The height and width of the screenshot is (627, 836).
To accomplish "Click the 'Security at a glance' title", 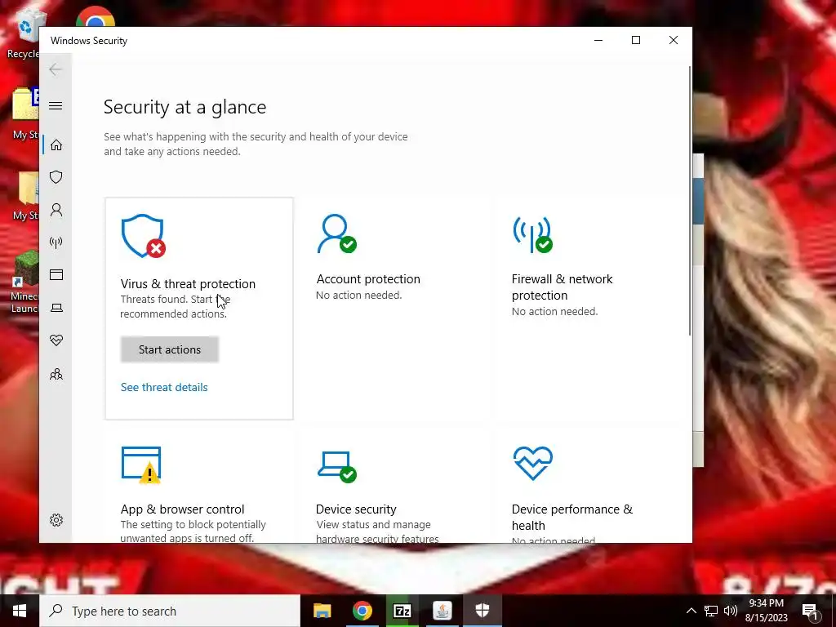I will pos(185,107).
